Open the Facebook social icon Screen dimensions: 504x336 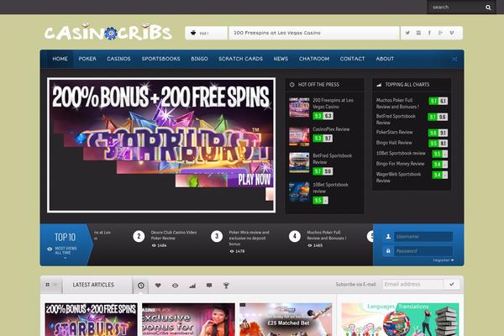429,33
